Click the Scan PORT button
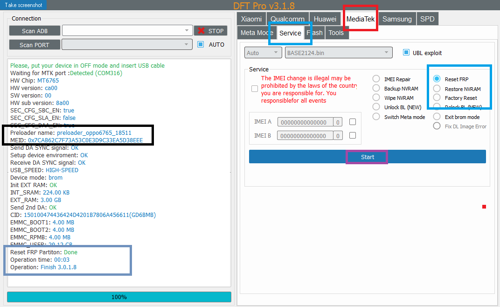This screenshot has width=500, height=307. pyautogui.click(x=35, y=45)
